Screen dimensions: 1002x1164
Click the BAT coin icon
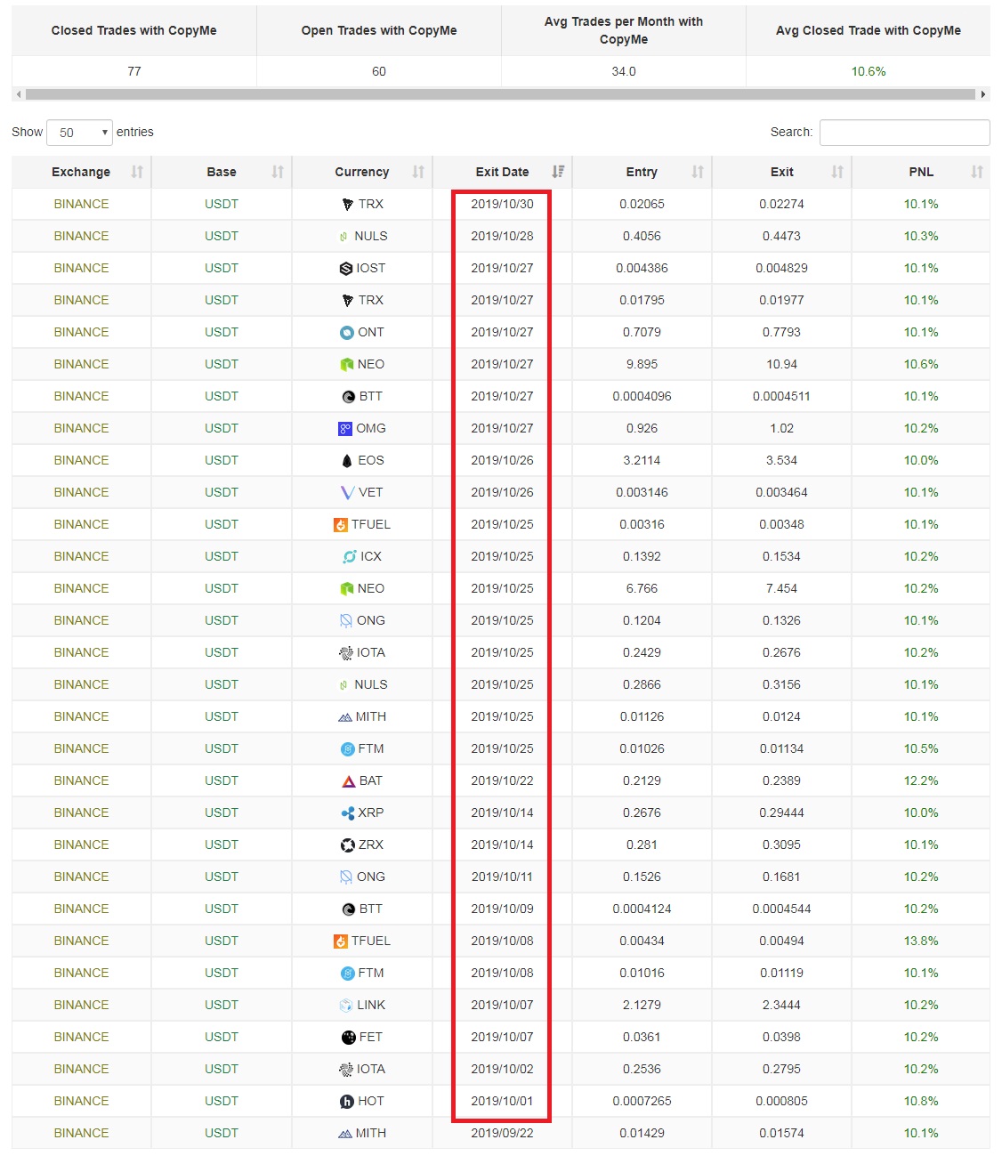[x=349, y=781]
